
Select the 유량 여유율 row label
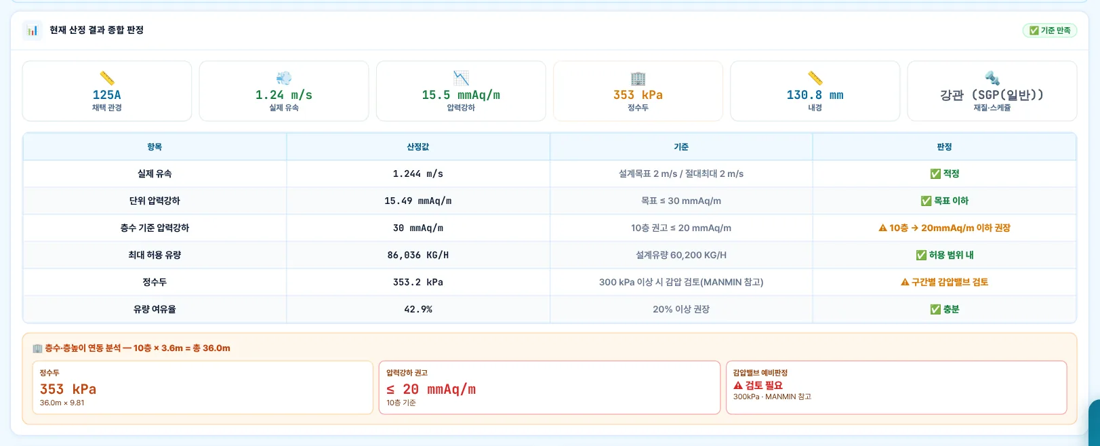[155, 310]
